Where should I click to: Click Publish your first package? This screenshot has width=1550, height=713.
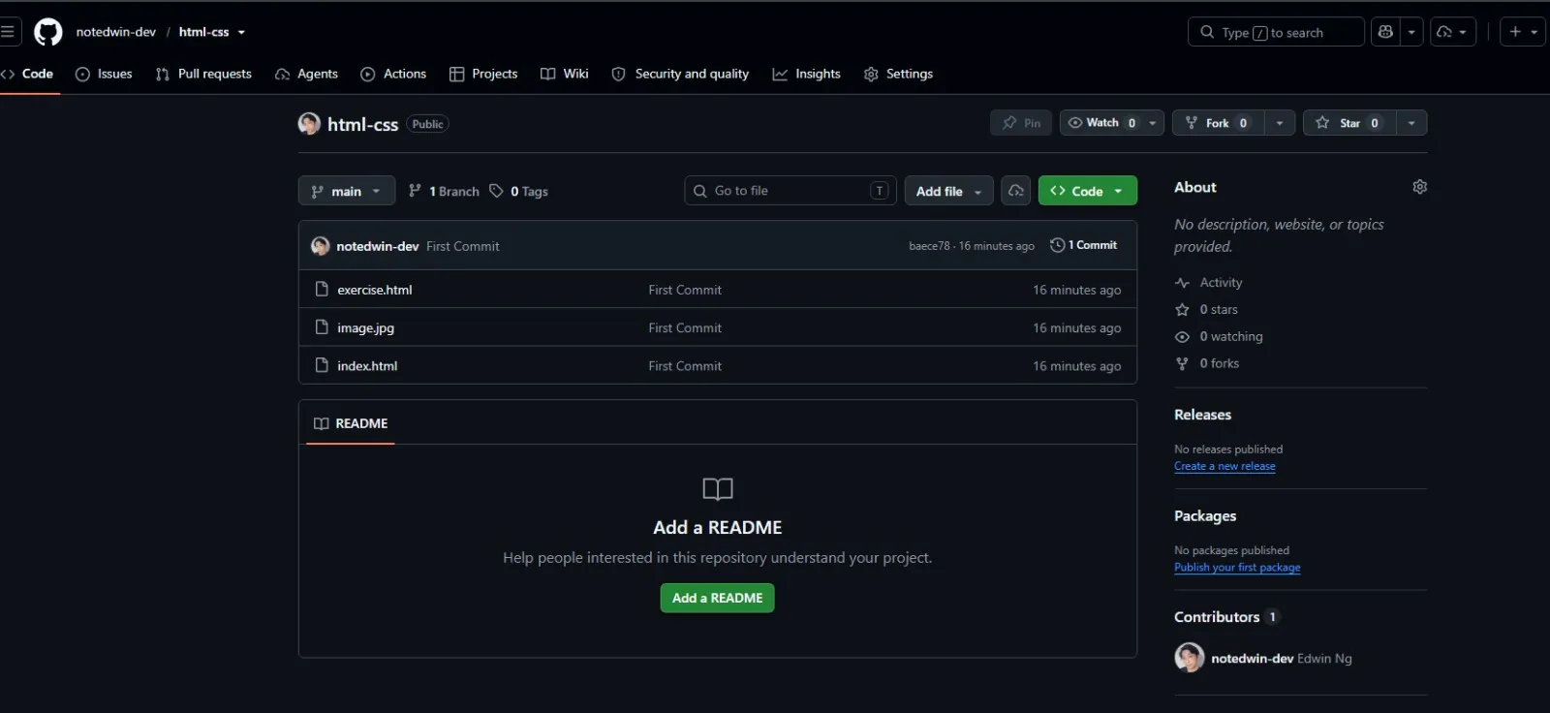(x=1237, y=568)
